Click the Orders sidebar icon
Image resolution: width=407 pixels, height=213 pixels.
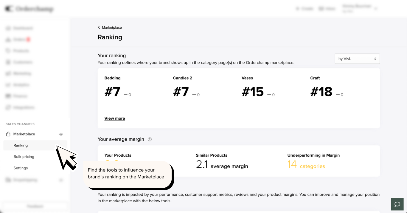click(x=8, y=40)
